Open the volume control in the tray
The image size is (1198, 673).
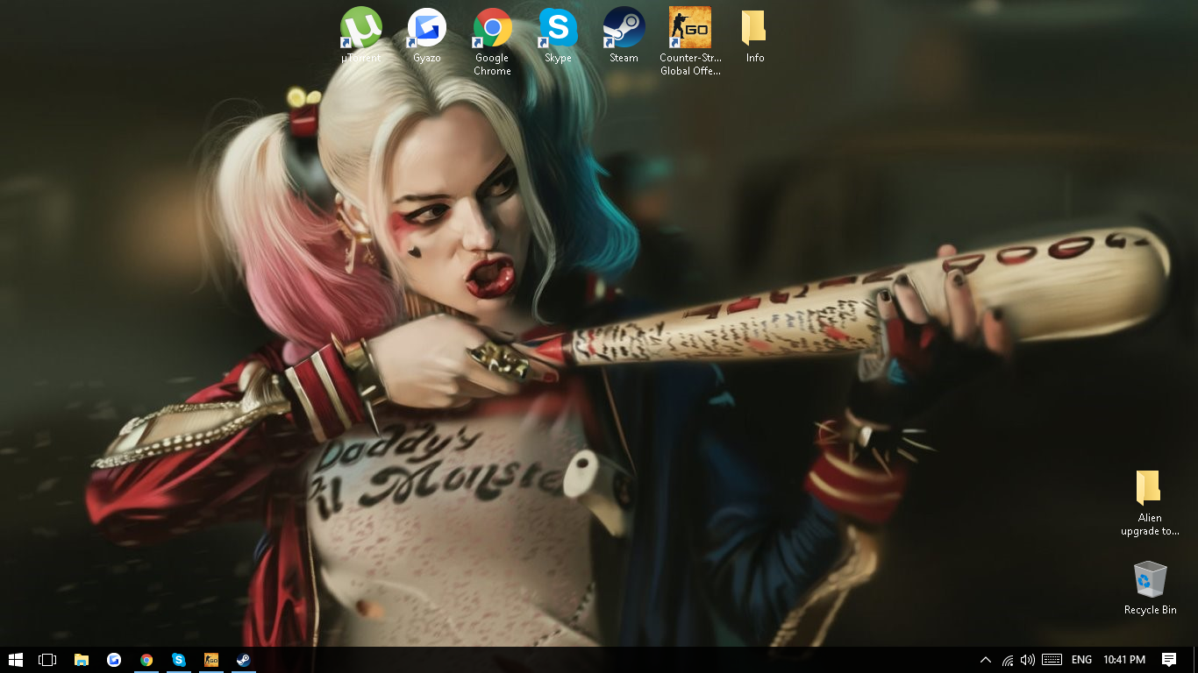pyautogui.click(x=1028, y=660)
